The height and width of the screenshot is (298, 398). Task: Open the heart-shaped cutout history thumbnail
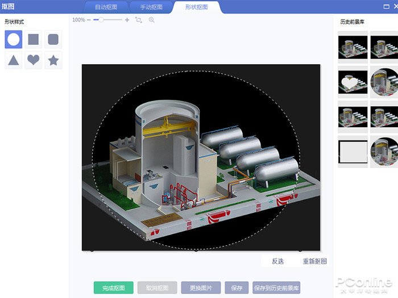pos(353,81)
